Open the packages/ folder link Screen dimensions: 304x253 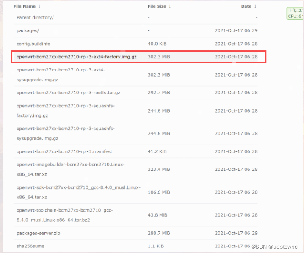[28, 30]
